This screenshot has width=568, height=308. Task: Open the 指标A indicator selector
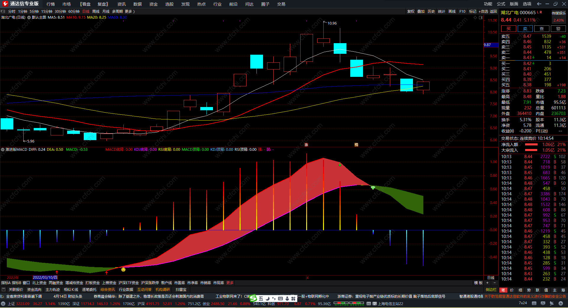tap(6, 283)
